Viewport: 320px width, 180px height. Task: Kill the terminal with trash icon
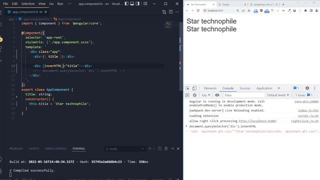coord(166,148)
